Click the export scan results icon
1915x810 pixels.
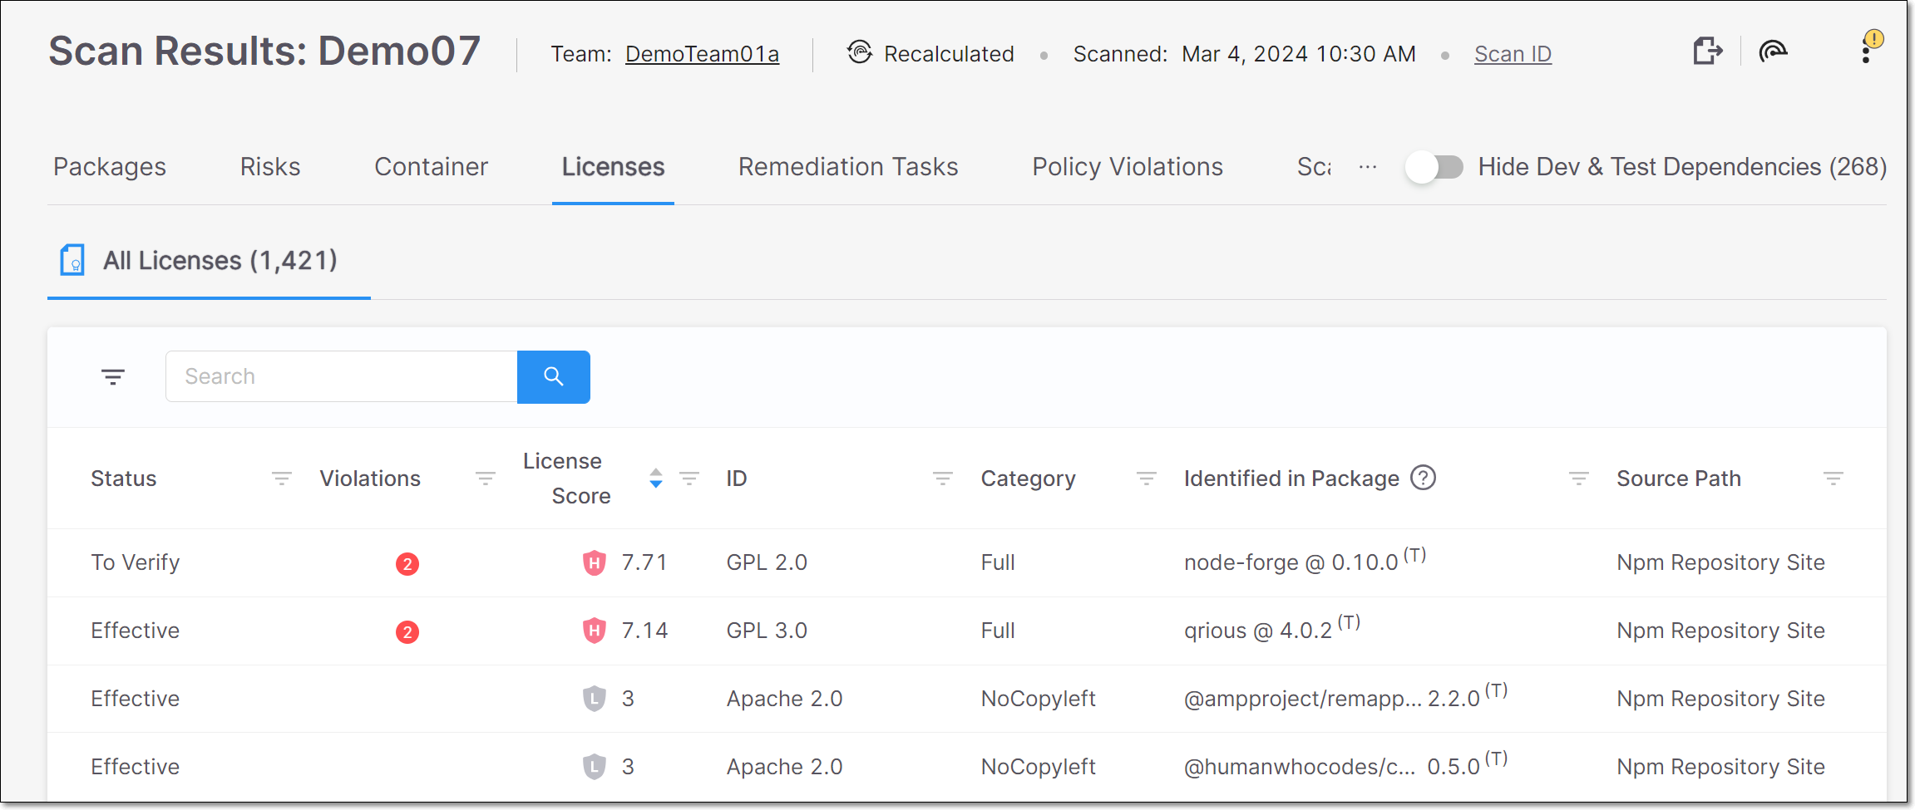click(x=1708, y=52)
